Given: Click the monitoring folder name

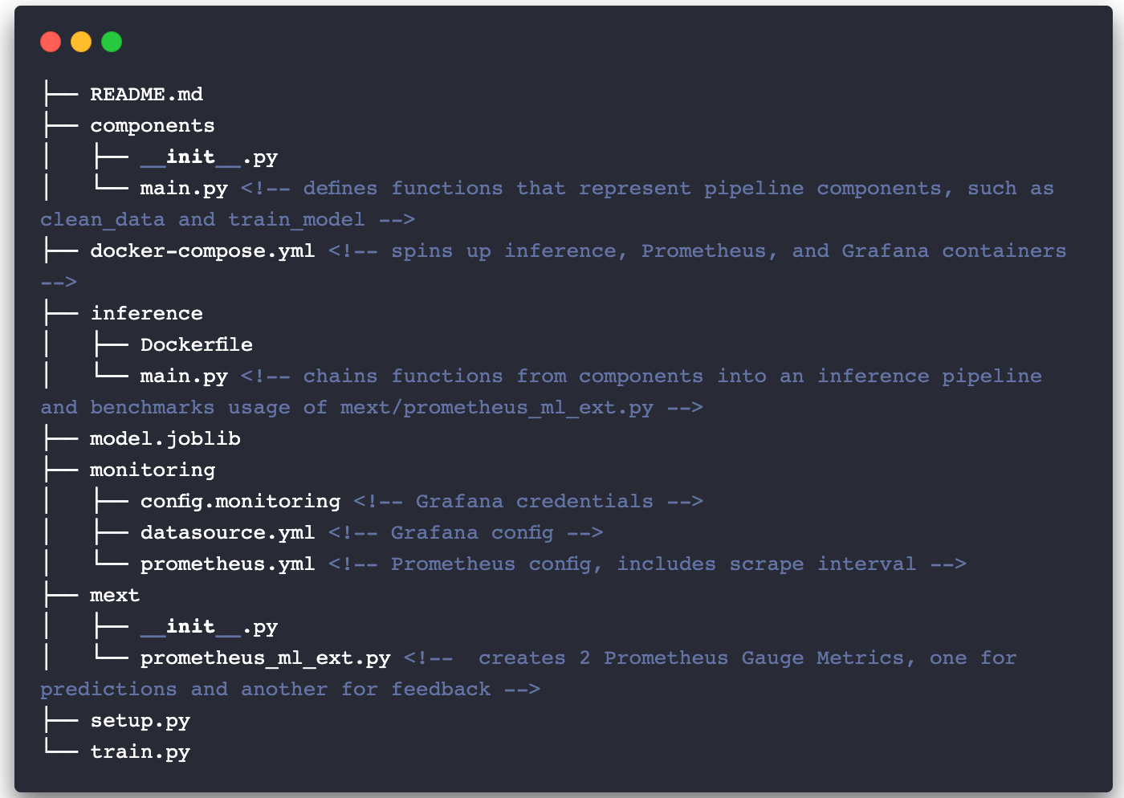Looking at the screenshot, I should tap(153, 470).
